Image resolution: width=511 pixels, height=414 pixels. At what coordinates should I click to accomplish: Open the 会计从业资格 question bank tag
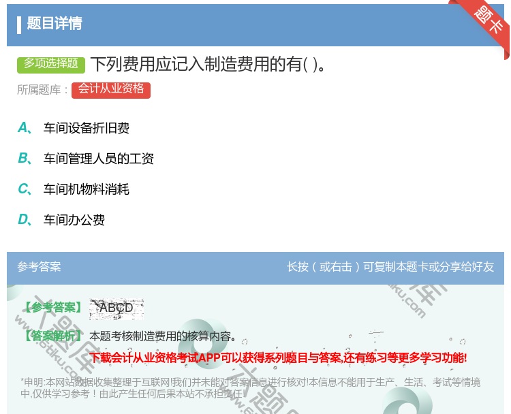(111, 90)
